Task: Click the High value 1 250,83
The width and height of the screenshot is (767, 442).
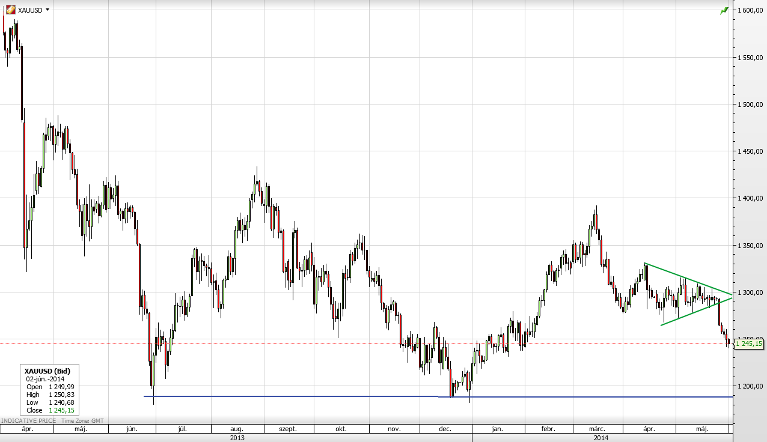Action: coord(62,395)
